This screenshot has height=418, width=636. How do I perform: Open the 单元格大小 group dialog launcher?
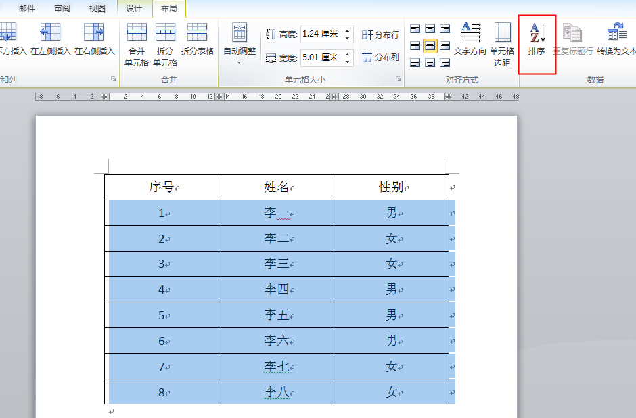[399, 80]
